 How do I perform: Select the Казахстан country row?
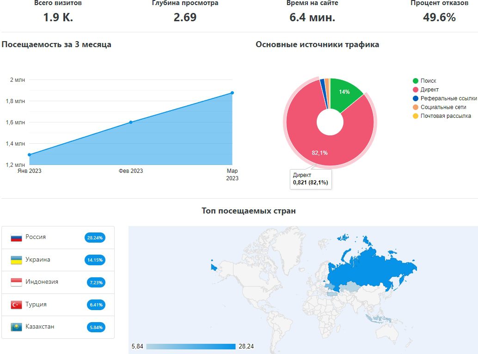(58, 327)
